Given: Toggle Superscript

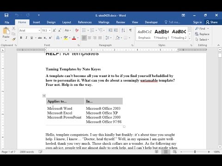Looking at the screenshot, I should (50, 38).
